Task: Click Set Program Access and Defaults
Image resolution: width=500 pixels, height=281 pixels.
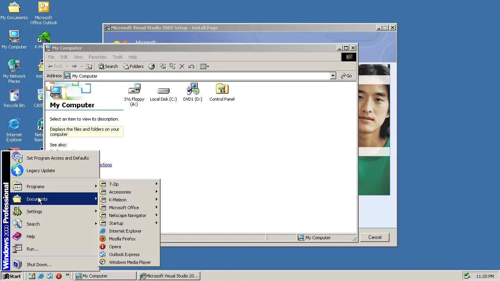Action: pos(55,158)
